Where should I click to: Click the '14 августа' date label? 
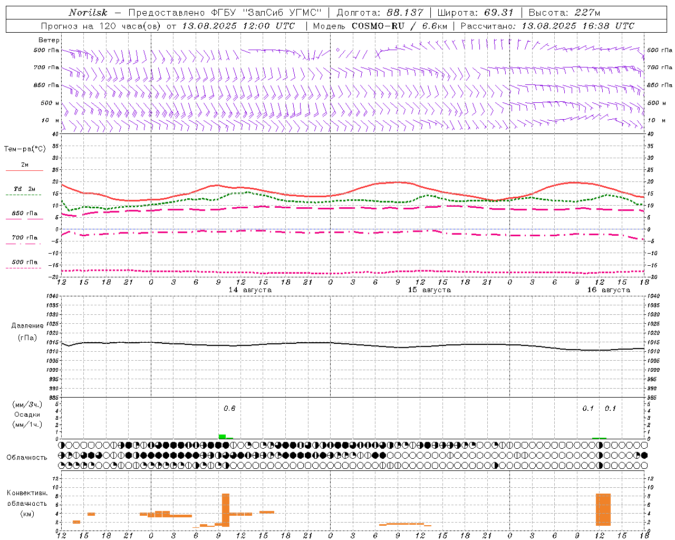click(250, 290)
